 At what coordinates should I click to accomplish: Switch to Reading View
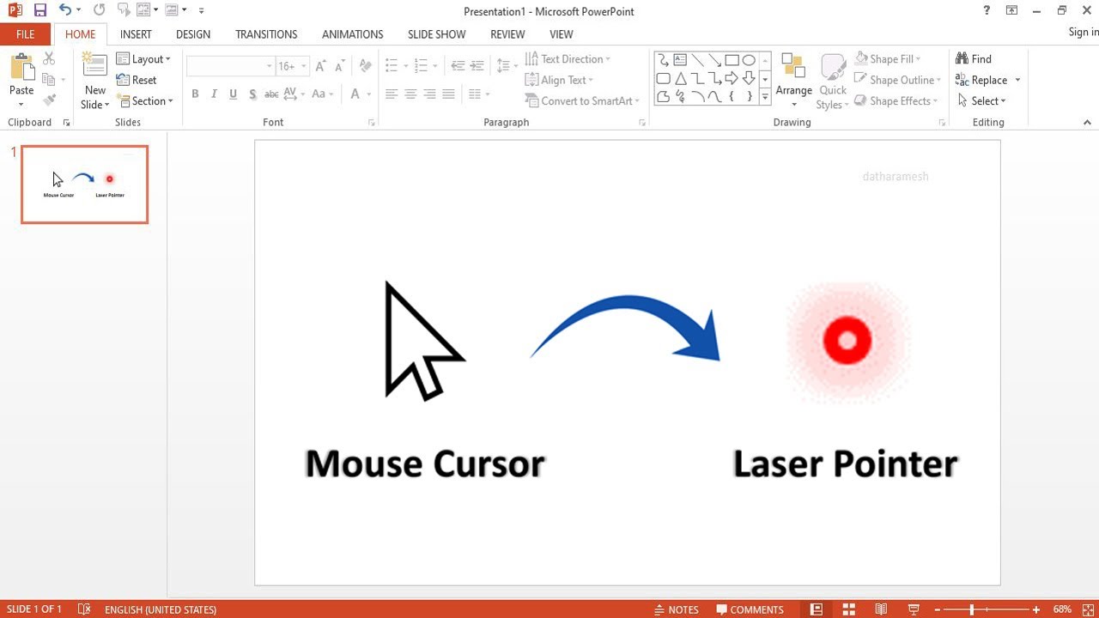coord(881,609)
